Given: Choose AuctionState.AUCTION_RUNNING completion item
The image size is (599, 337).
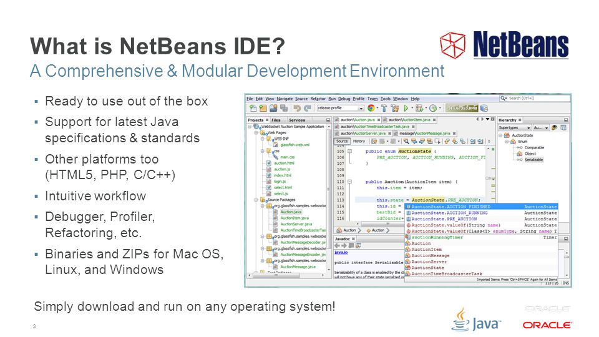Looking at the screenshot, I should 481,213.
